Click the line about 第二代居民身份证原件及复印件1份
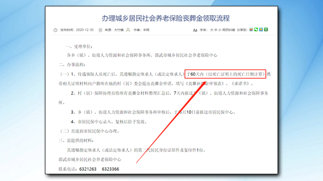 point(136,150)
